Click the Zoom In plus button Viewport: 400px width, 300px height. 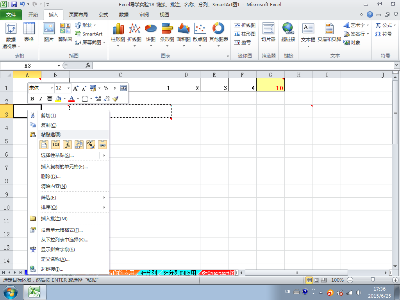pos(395,280)
